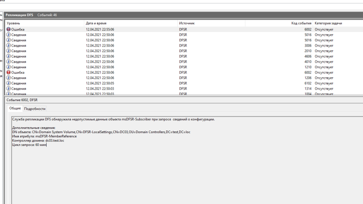Click the 'Имя атрибута: msDFSR-MemberReference' line
The height and width of the screenshot is (204, 363).
(44, 136)
